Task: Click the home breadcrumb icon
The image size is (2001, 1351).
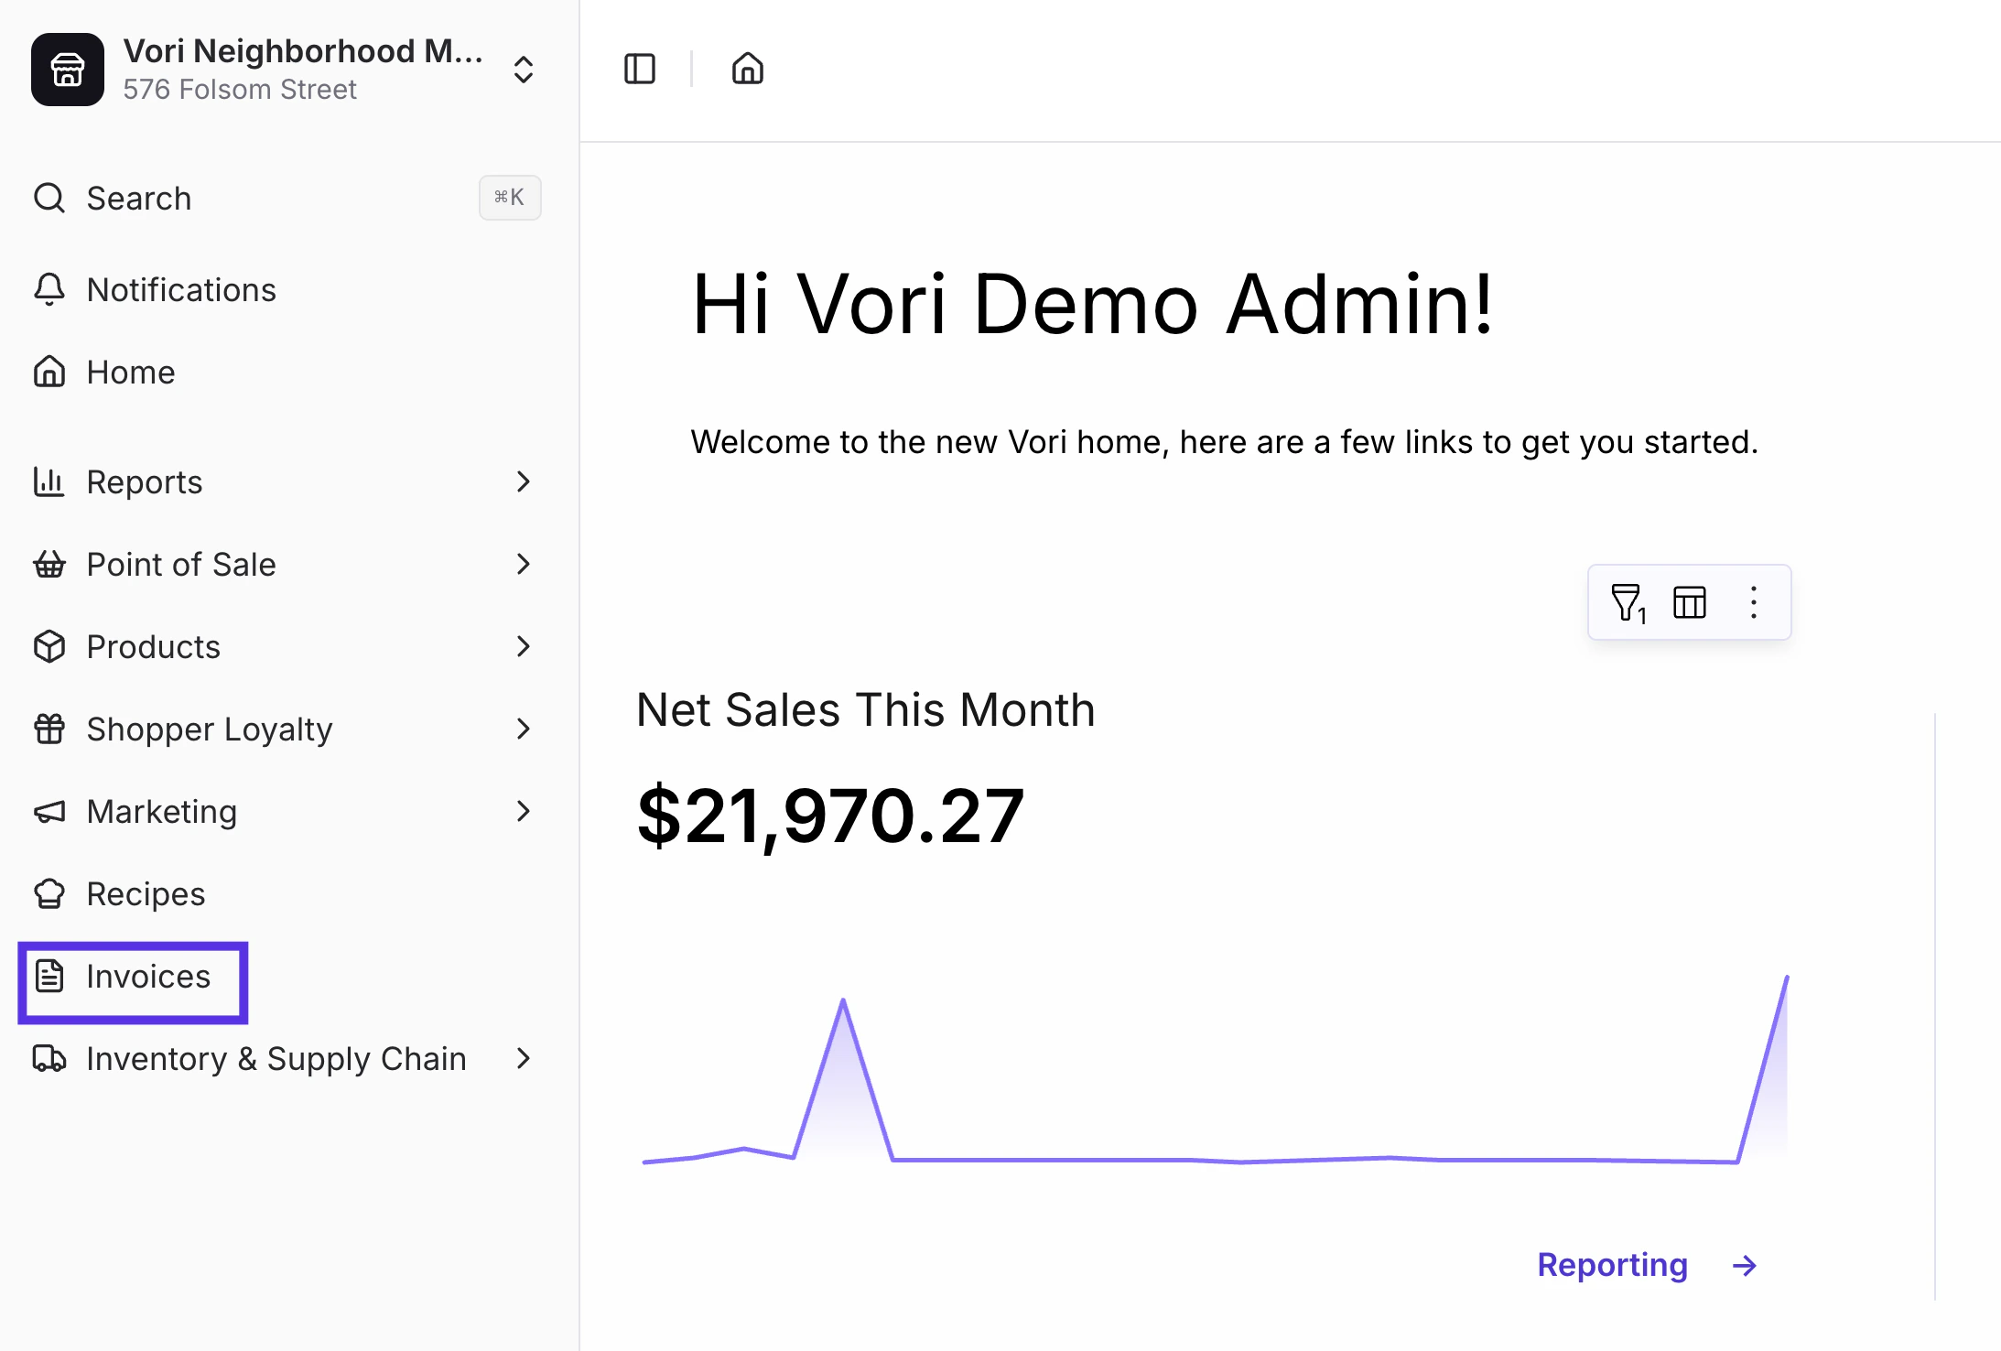Action: [x=747, y=69]
